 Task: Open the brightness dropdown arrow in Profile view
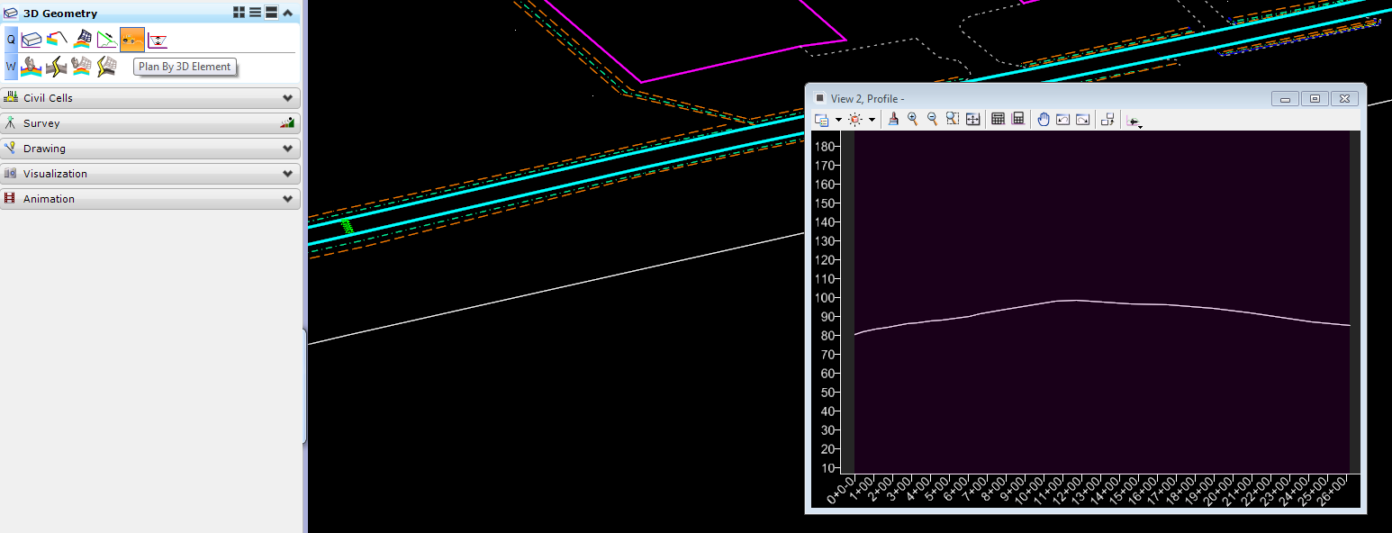point(872,120)
